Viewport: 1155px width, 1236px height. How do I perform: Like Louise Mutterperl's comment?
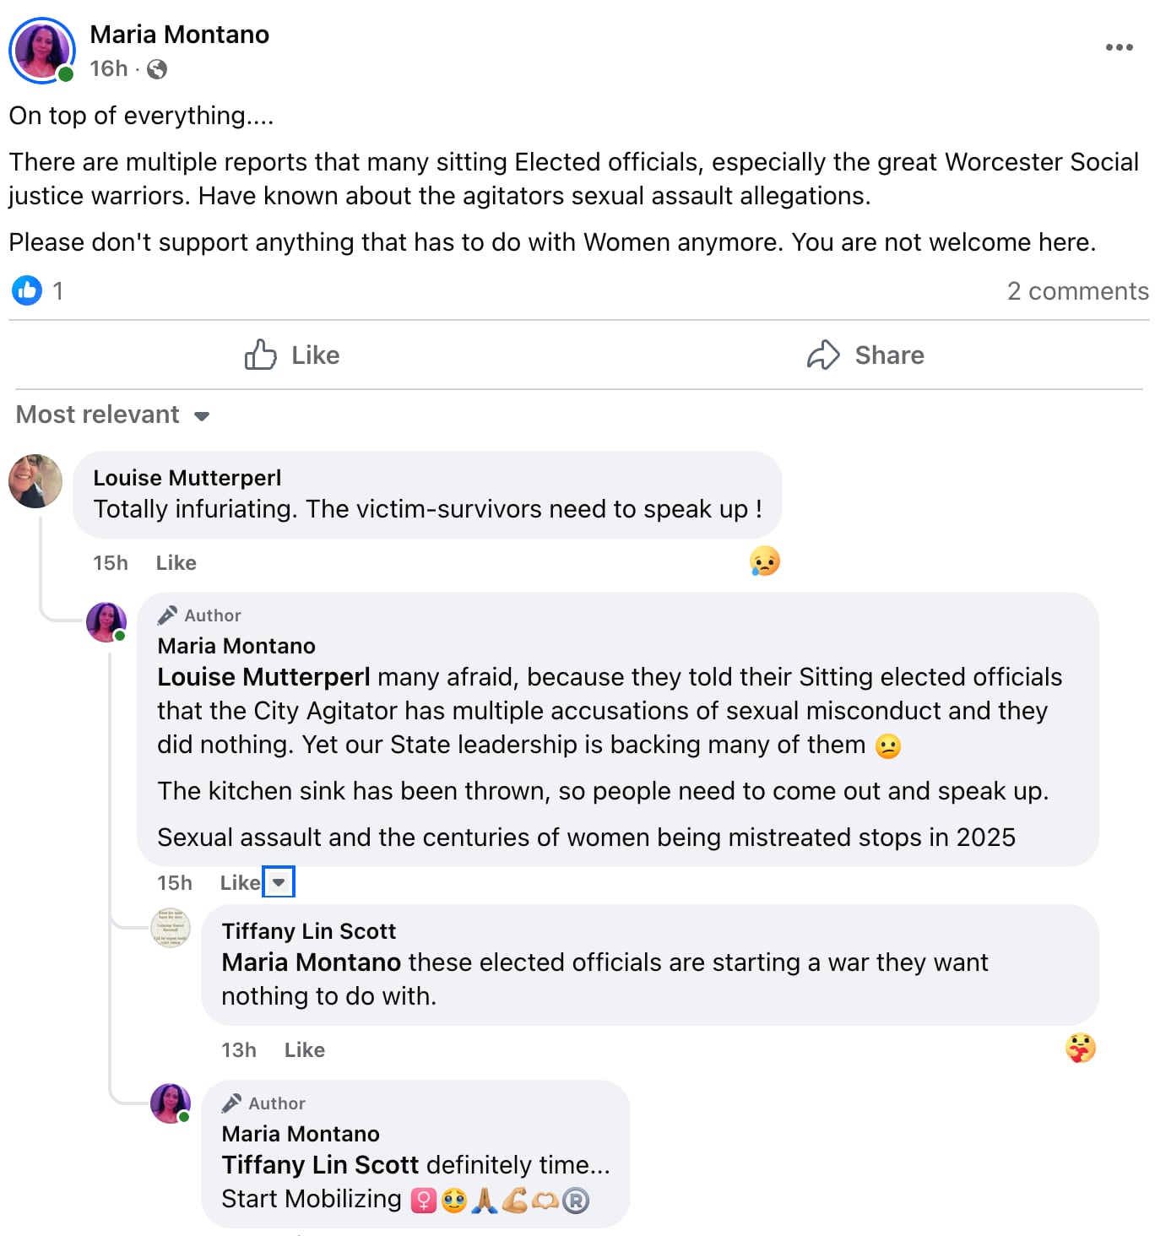[x=176, y=563]
